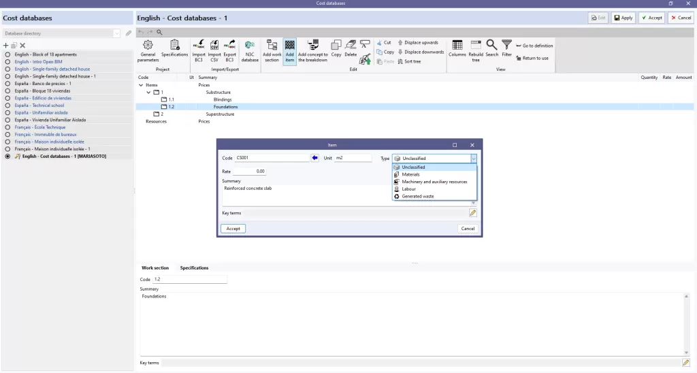Click the magnifier in the quick toolbar
This screenshot has height=373, width=697.
pyautogui.click(x=159, y=32)
